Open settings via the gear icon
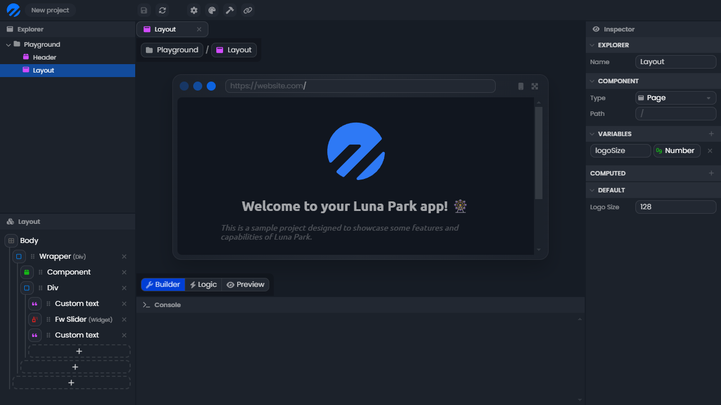 [x=194, y=10]
